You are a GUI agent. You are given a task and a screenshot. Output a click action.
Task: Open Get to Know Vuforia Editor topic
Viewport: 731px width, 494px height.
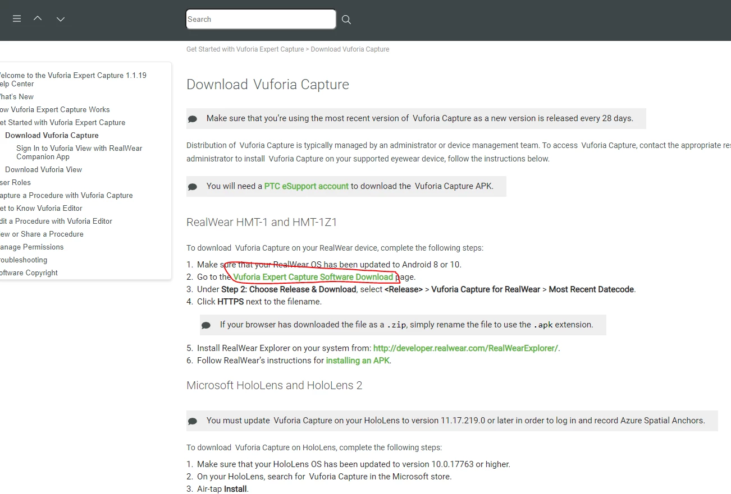41,208
